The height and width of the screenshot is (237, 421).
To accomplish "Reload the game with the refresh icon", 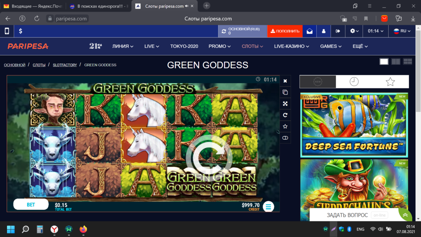I will tap(285, 115).
